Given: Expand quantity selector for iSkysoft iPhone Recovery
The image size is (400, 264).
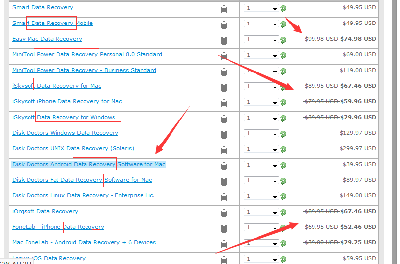Looking at the screenshot, I should 261,102.
